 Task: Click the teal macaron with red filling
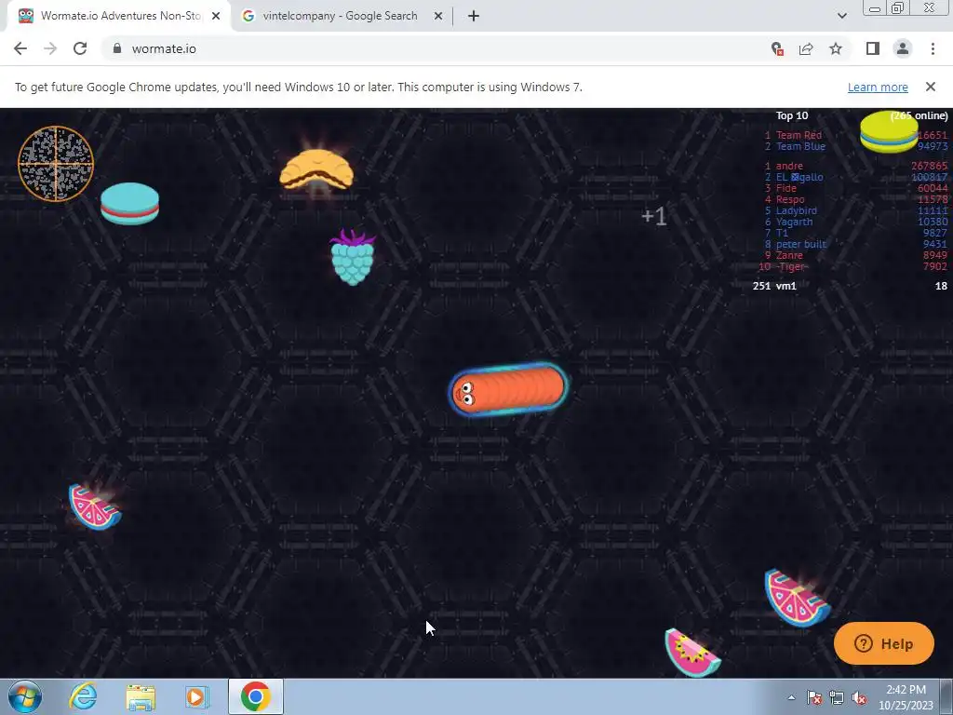[129, 204]
